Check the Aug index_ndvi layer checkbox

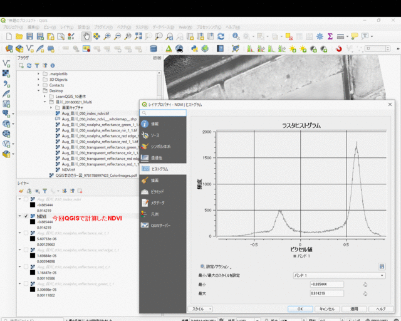coord(26,199)
